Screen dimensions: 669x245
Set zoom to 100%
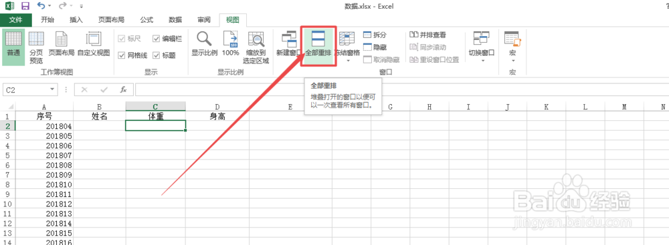(230, 44)
